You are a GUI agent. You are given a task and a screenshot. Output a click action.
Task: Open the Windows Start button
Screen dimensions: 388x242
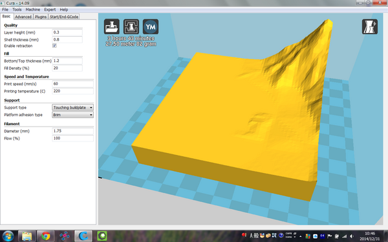click(8, 236)
